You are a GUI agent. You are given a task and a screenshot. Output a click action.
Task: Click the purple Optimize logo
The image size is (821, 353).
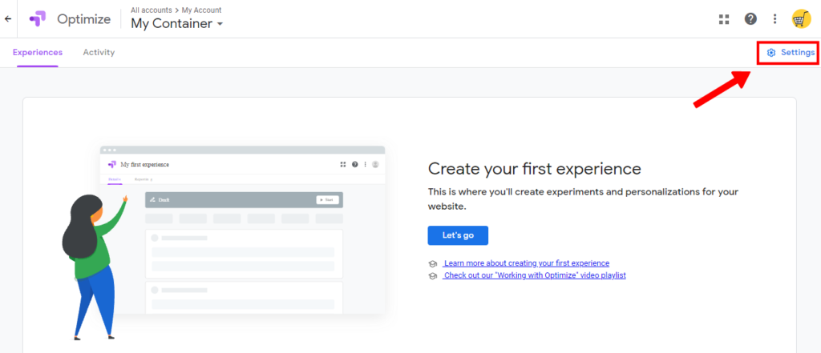point(38,19)
